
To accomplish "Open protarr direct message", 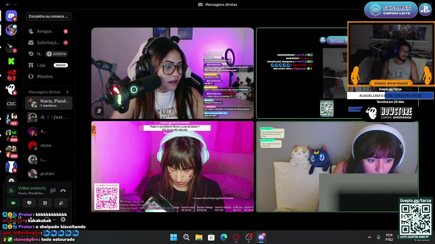I will 49,174.
